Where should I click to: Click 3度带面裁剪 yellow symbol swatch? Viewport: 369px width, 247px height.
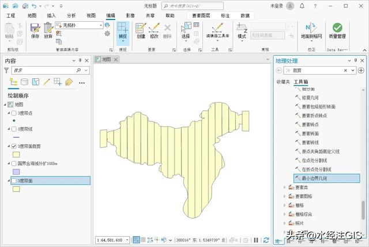pos(16,155)
